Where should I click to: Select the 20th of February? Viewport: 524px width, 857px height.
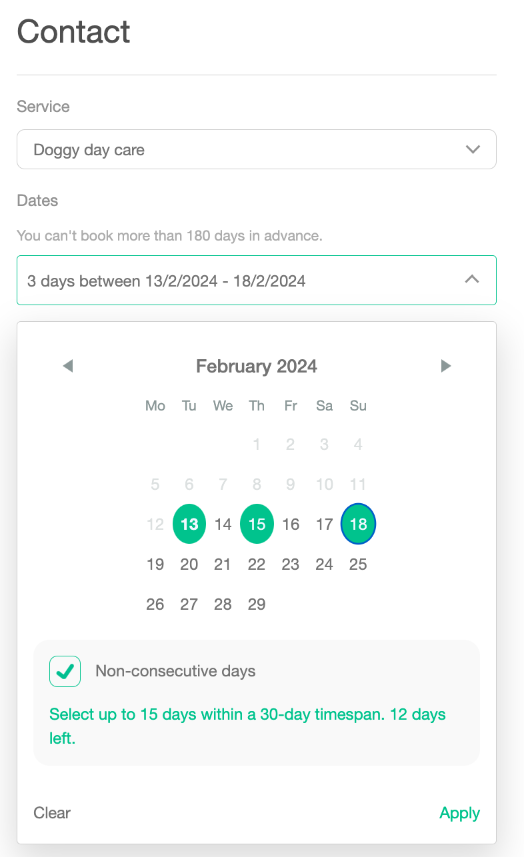click(189, 564)
